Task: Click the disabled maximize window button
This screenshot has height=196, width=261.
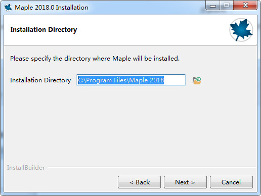Action: tap(227, 6)
